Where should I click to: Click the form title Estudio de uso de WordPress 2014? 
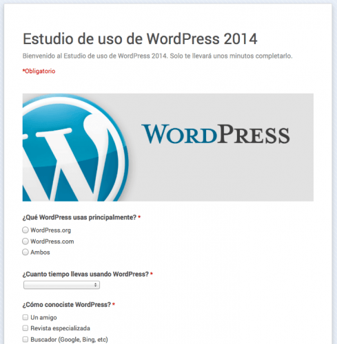tap(140, 39)
